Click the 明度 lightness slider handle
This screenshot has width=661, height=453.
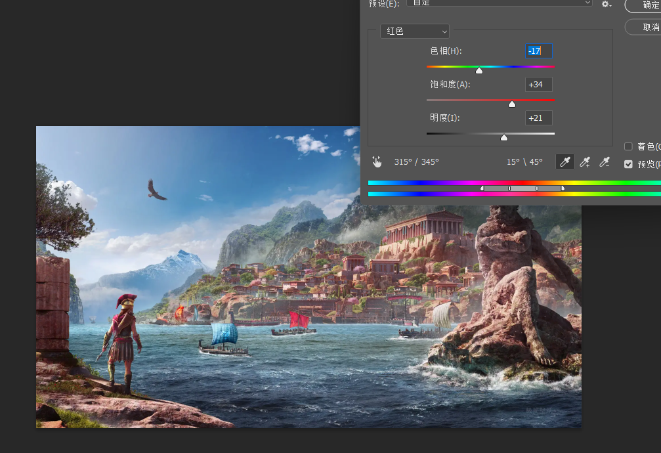pos(503,137)
